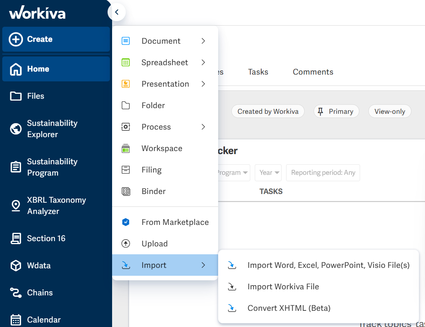Expand the Document submenu chevron
This screenshot has width=425, height=327.
[203, 41]
